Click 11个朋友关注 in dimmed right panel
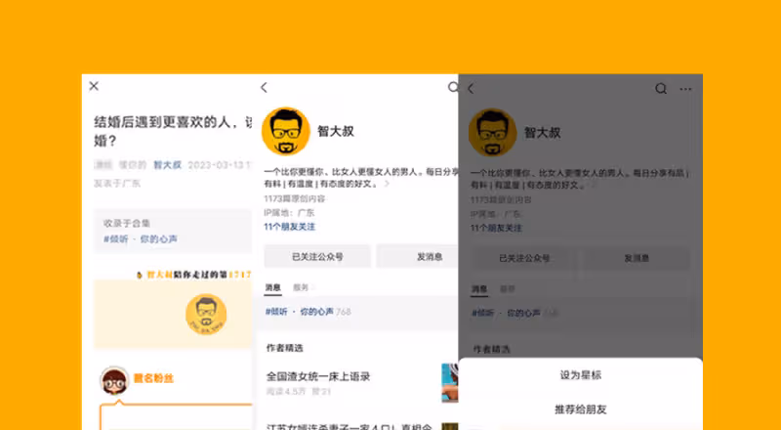 click(496, 228)
